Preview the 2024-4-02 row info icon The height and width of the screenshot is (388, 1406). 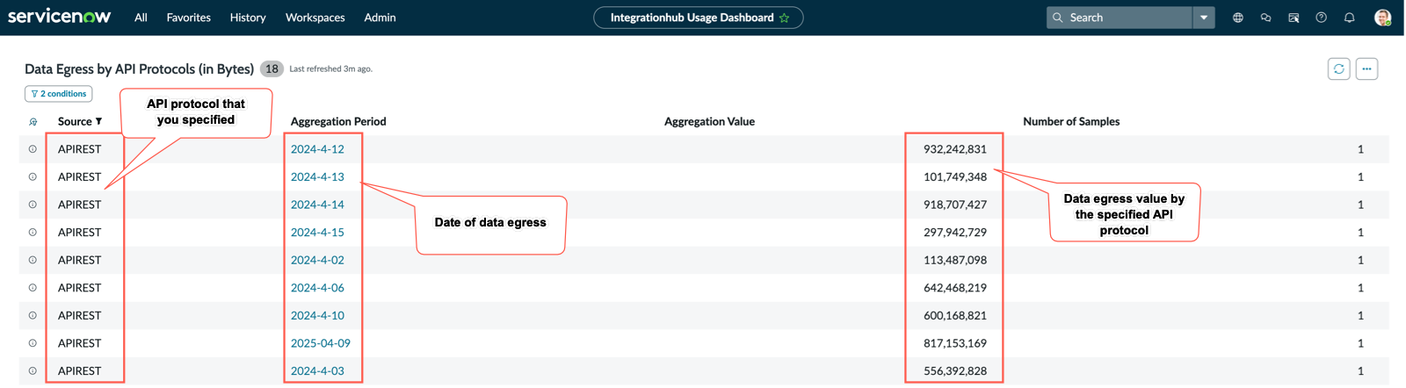pyautogui.click(x=33, y=260)
